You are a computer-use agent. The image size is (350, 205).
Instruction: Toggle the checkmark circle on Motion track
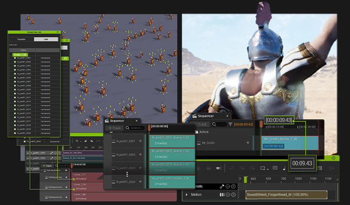(x=227, y=195)
